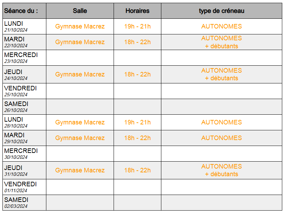Click Gymnase Macrez for JEUDI 31/10/2024
This screenshot has width=284, height=212.
click(x=80, y=170)
